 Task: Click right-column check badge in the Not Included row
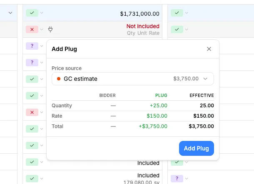(x=177, y=29)
